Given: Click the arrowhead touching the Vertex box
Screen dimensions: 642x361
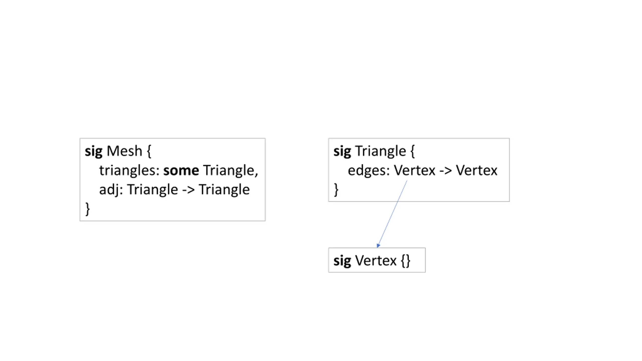Looking at the screenshot, I should pos(378,245).
